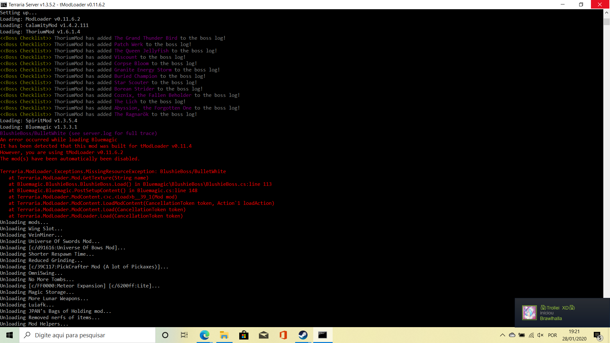Viewport: 610px width, 343px height.
Task: Open the Action Center notifications icon
Action: point(598,335)
